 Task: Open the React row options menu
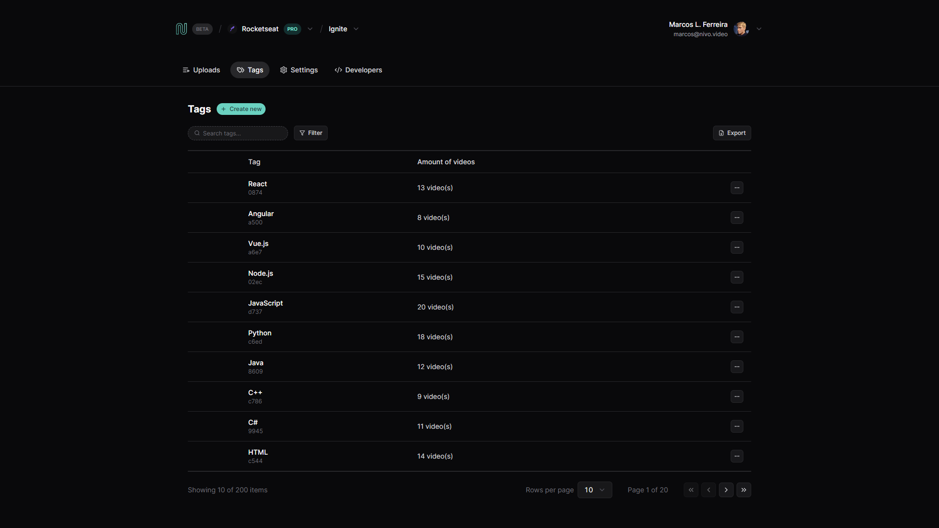click(737, 188)
